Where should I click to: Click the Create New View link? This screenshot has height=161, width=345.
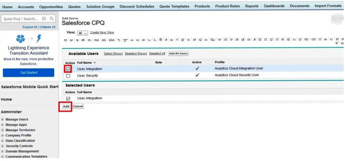(x=102, y=33)
